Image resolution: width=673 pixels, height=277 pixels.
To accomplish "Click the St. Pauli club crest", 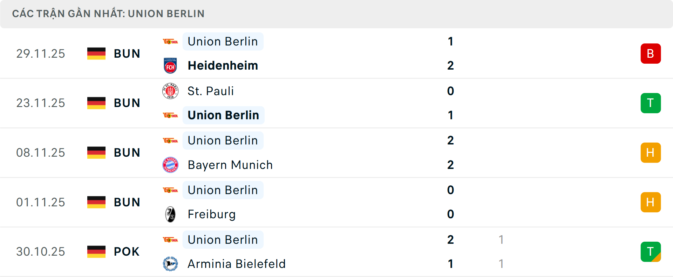I will [171, 91].
